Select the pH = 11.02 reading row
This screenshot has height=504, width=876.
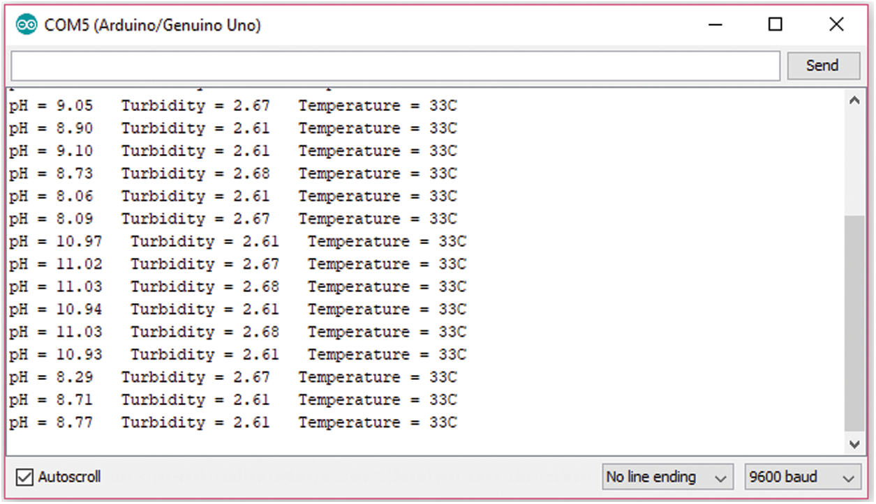(x=237, y=265)
